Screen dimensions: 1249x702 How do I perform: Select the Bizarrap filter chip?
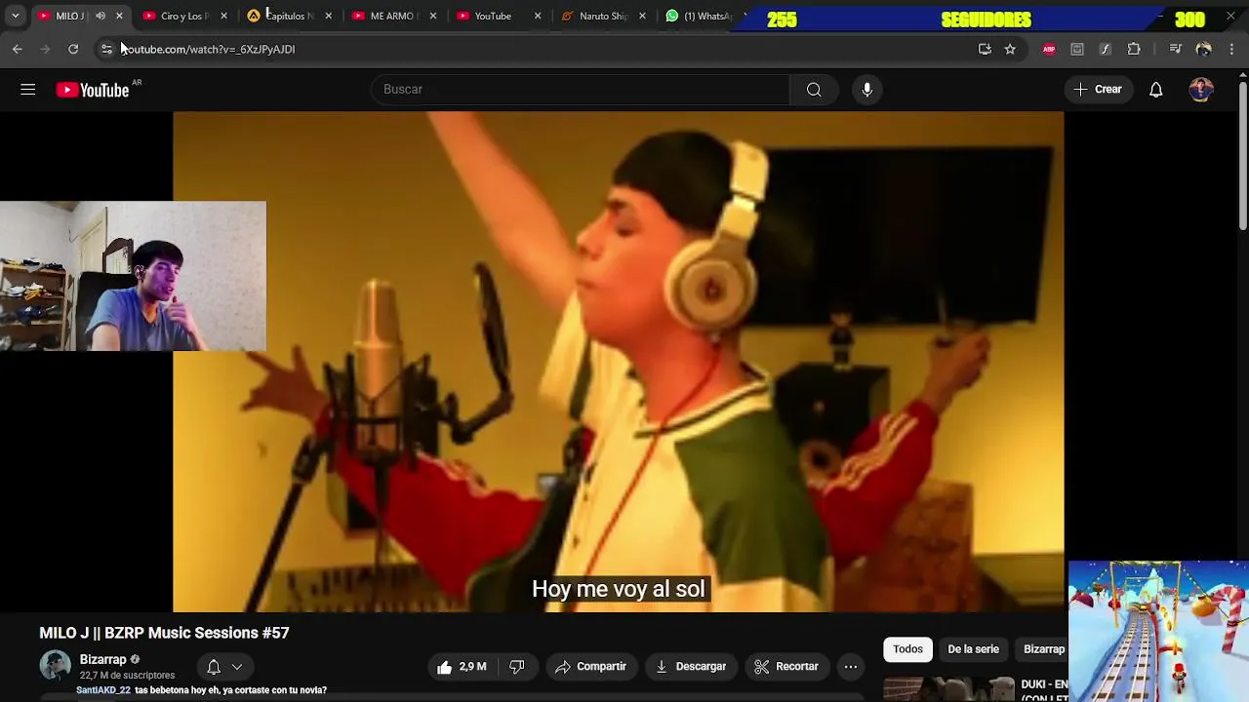[x=1043, y=649]
